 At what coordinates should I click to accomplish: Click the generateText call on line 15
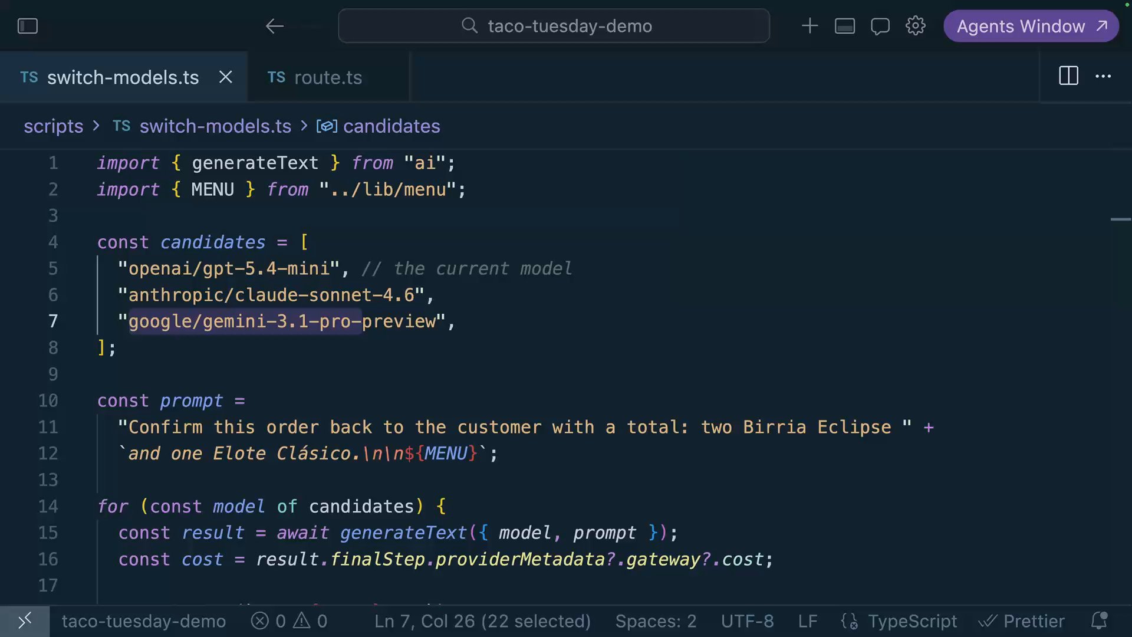[403, 533]
